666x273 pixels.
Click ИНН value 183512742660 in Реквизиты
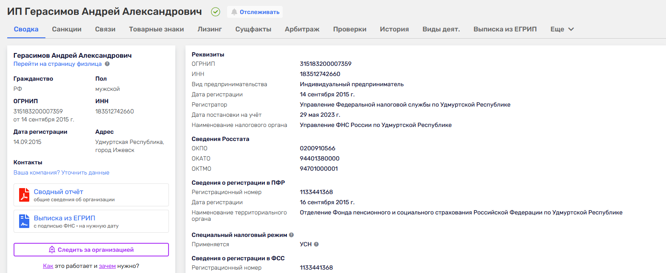point(320,74)
